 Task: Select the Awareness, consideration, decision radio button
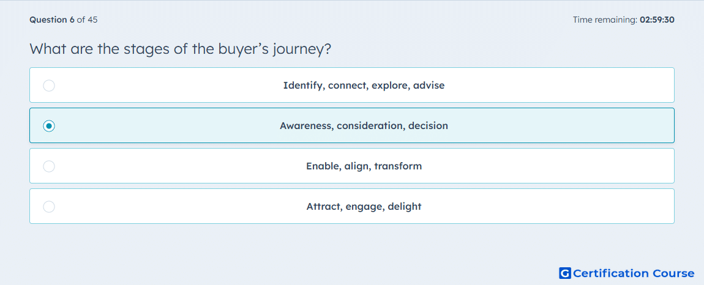pos(49,126)
